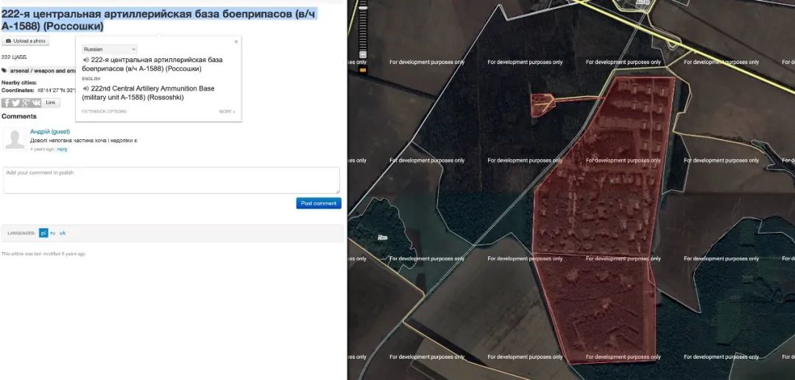Switch page language to pl
This screenshot has height=380, width=795.
[43, 233]
